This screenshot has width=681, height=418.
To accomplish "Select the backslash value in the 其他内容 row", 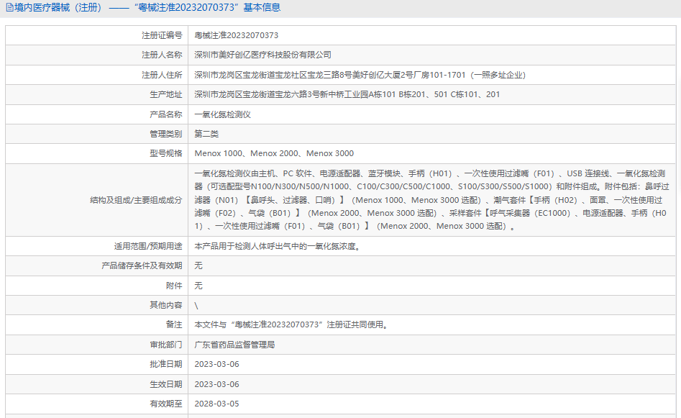I will [196, 306].
